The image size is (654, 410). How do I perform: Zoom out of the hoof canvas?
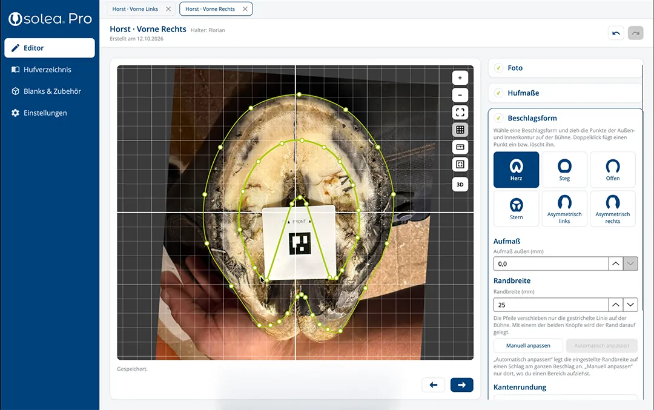point(460,95)
